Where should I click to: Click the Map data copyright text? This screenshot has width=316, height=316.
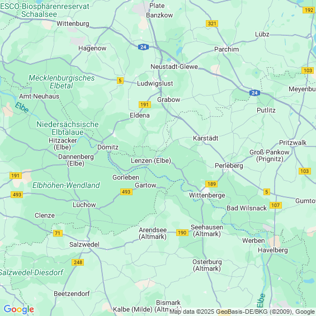pyautogui.click(x=242, y=312)
